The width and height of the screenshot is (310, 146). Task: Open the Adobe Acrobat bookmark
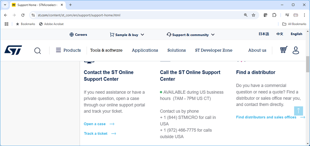52,24
